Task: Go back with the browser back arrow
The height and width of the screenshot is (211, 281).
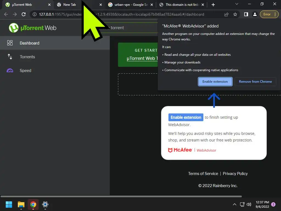Action: pos(6,14)
